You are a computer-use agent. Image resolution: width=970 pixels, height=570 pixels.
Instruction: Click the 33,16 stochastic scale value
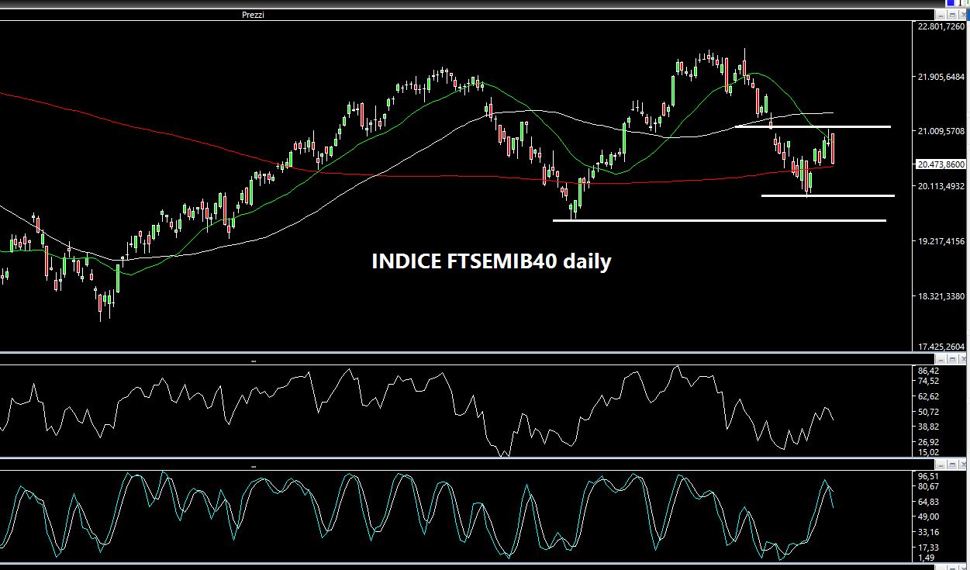(x=928, y=532)
